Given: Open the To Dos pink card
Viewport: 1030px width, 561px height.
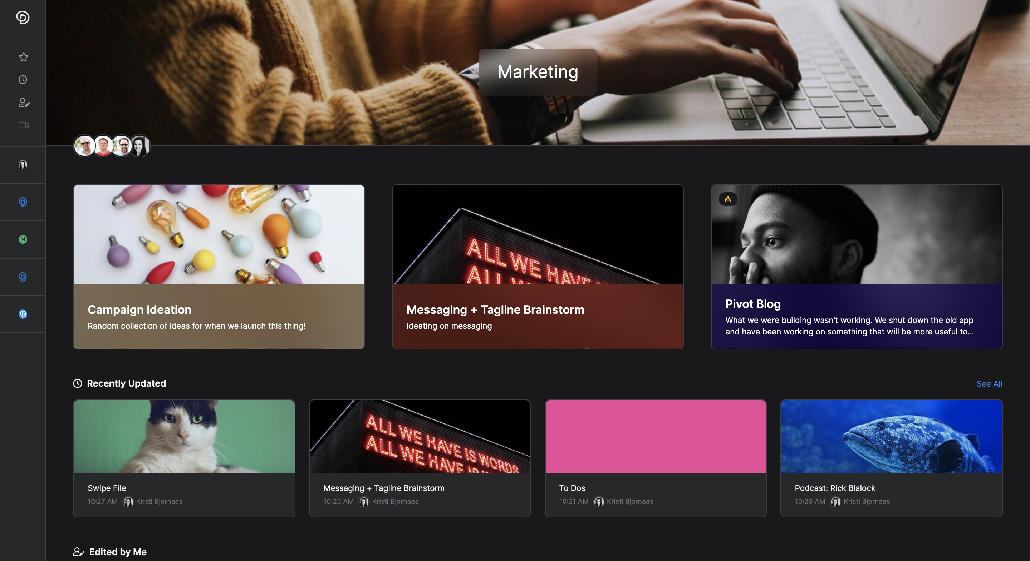Looking at the screenshot, I should tap(655, 458).
